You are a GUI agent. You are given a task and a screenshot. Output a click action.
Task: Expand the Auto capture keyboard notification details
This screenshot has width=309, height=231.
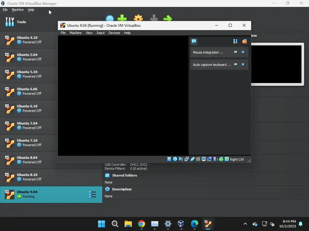pos(235,64)
